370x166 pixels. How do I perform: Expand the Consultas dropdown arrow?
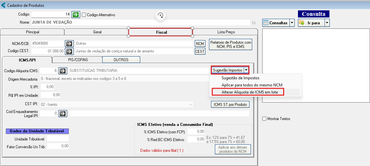point(292,23)
